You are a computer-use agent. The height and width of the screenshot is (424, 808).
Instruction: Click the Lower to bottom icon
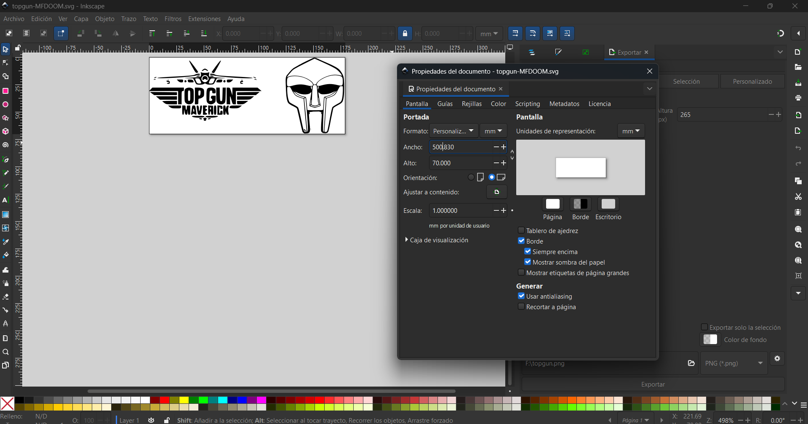pos(204,34)
